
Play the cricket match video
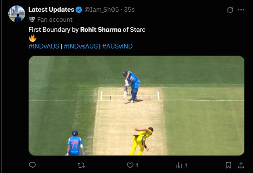coord(136,106)
